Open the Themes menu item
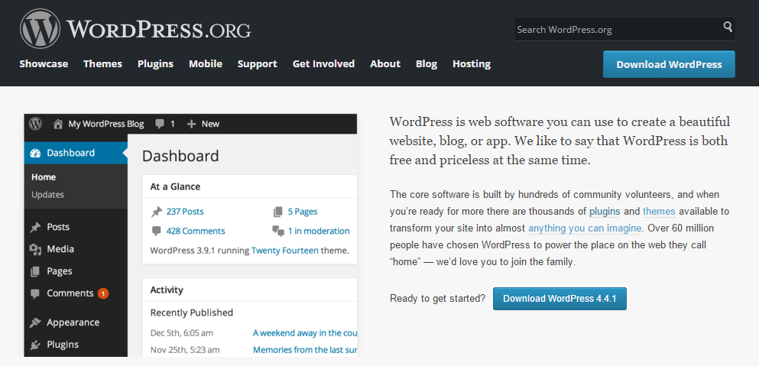 tap(102, 64)
